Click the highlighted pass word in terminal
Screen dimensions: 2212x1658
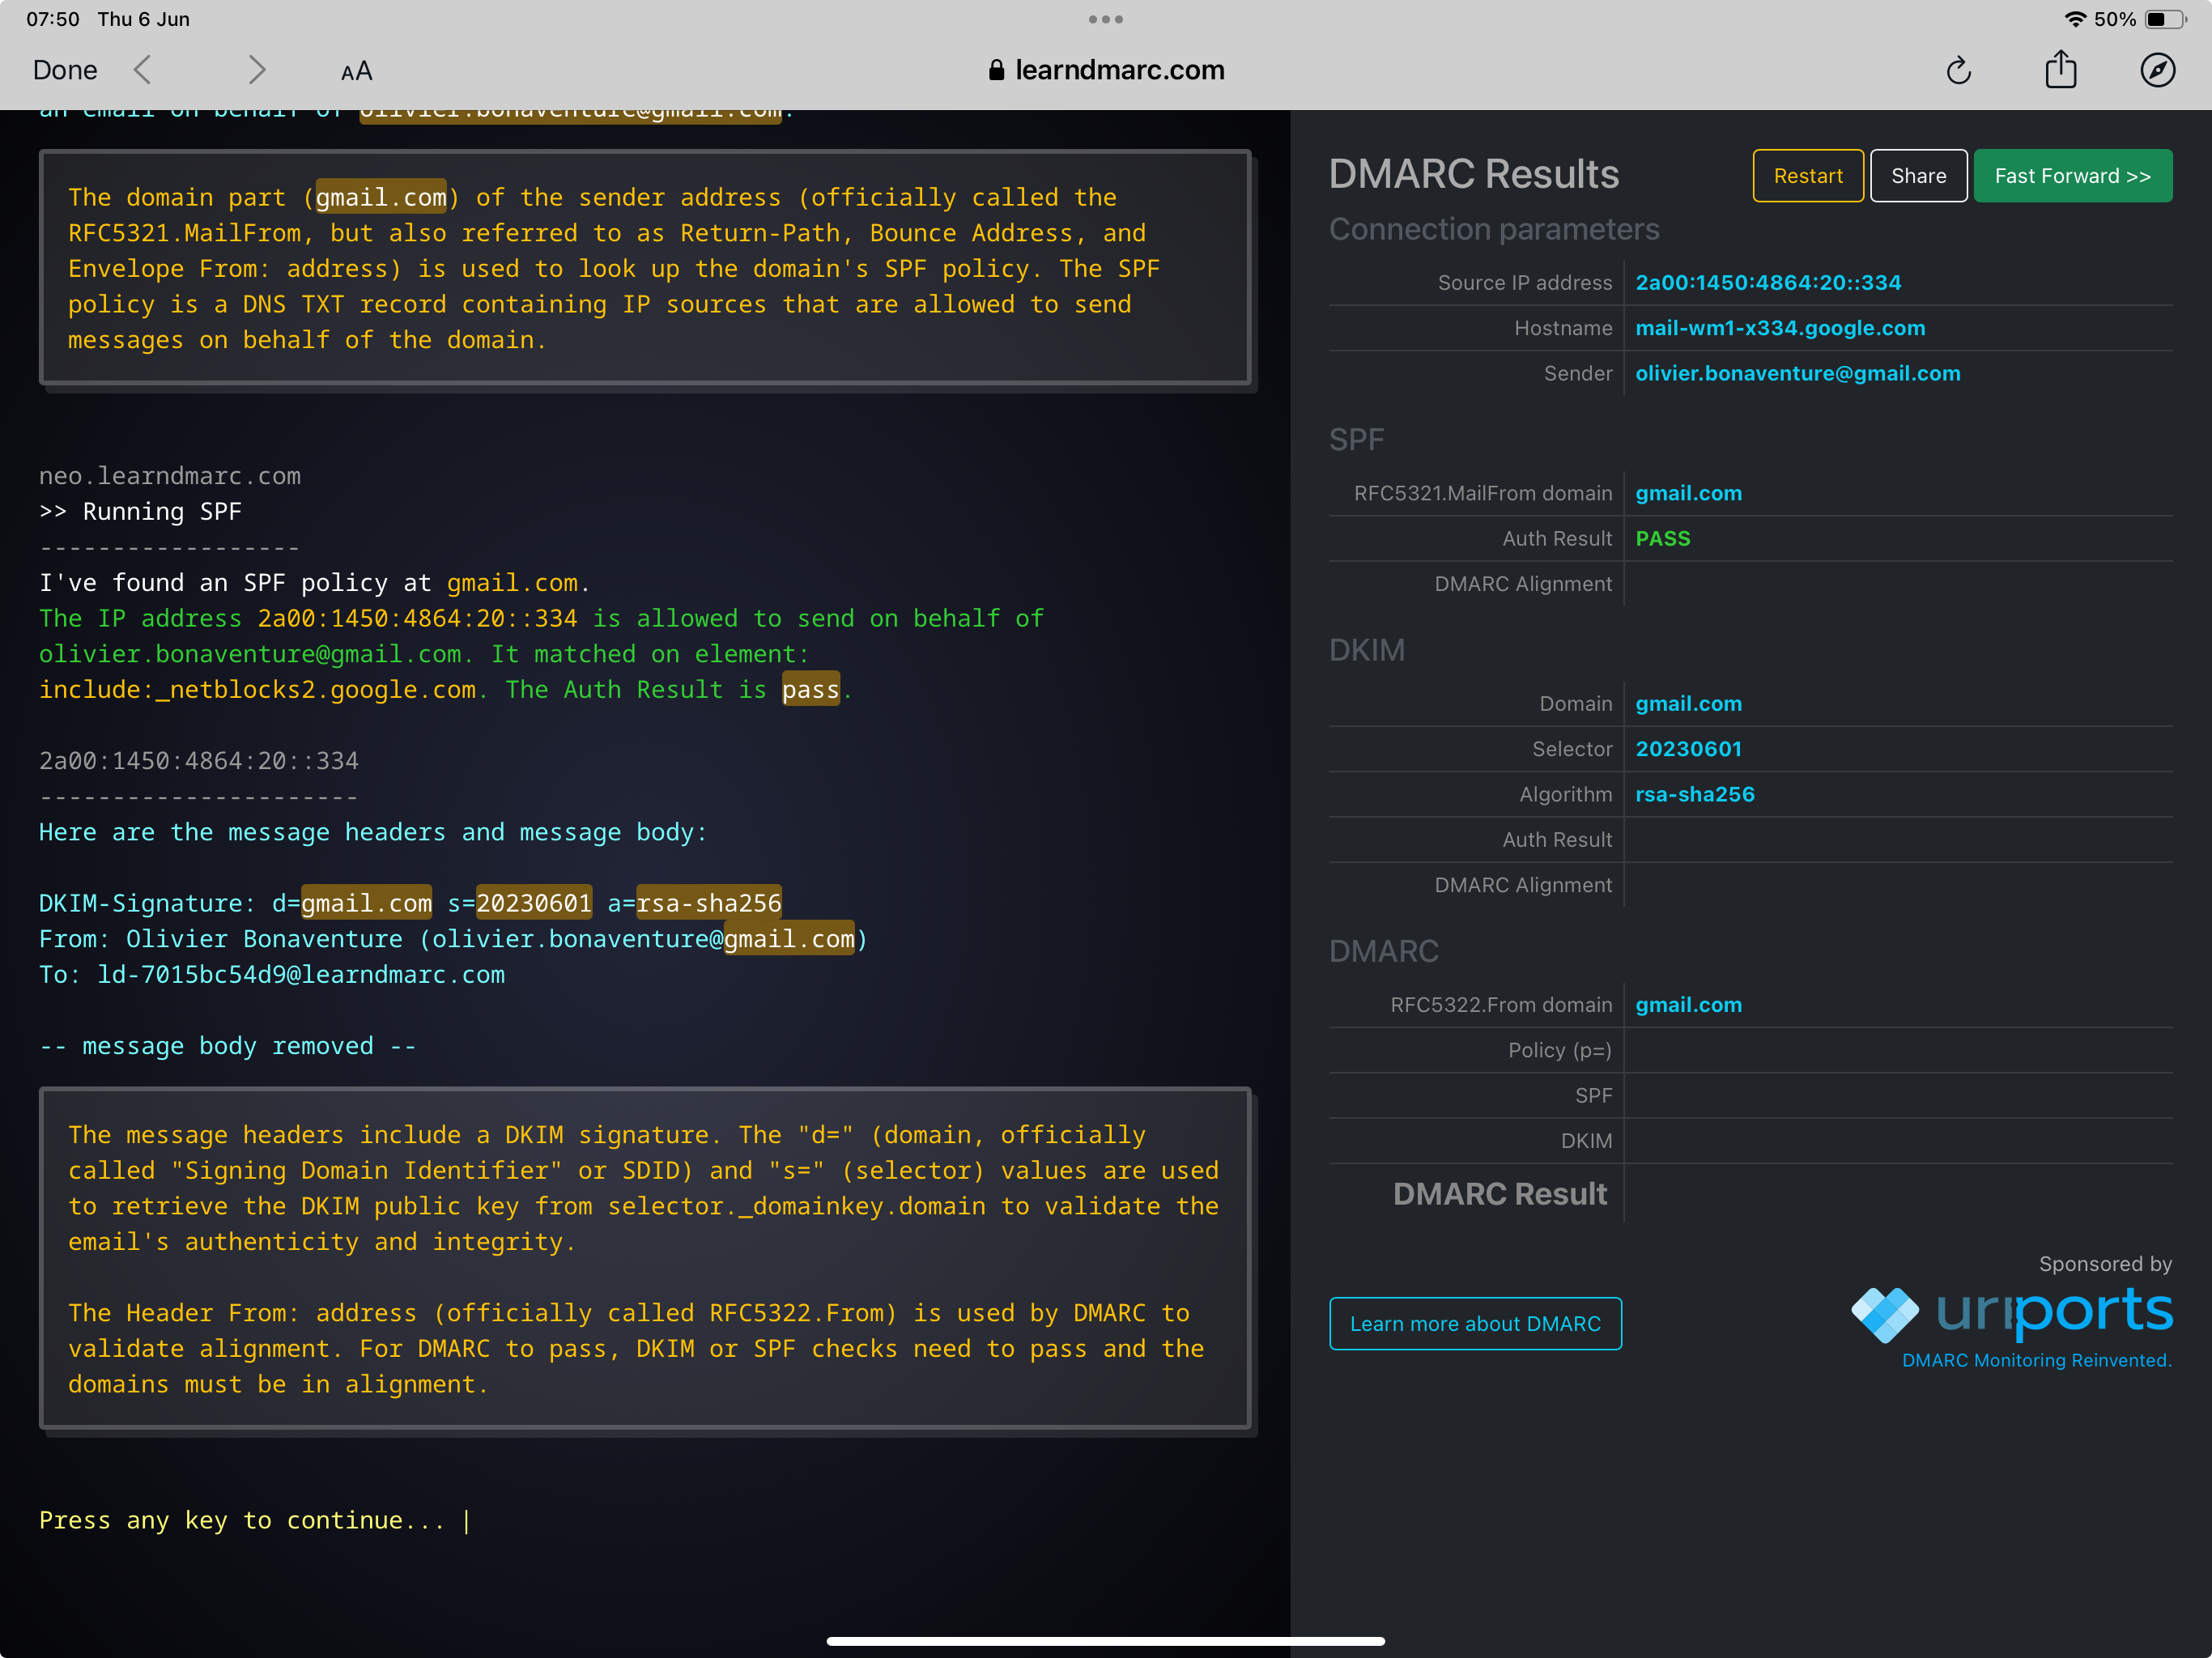(810, 689)
